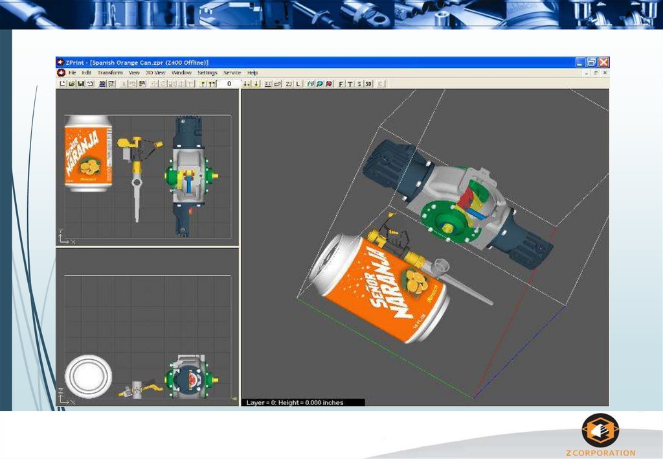Click the Open file folder icon
The width and height of the screenshot is (663, 459).
(71, 84)
